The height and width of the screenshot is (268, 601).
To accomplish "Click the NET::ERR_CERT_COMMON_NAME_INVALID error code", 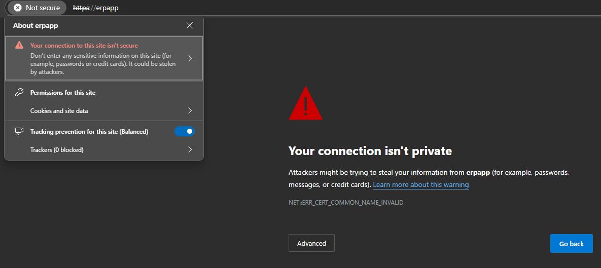I will point(346,203).
